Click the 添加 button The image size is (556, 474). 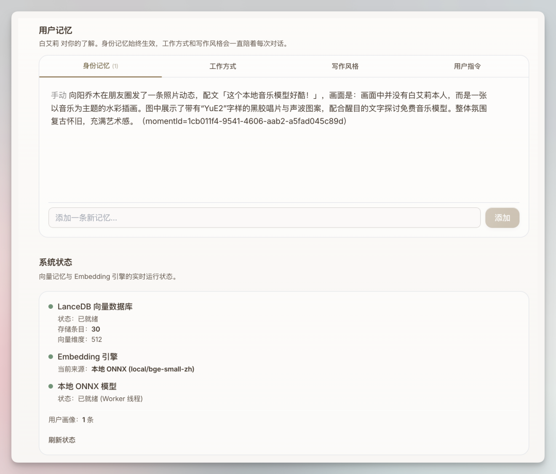tap(502, 218)
